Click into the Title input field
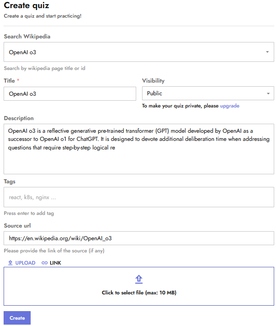Screen dimensions: 276x326 click(70, 94)
